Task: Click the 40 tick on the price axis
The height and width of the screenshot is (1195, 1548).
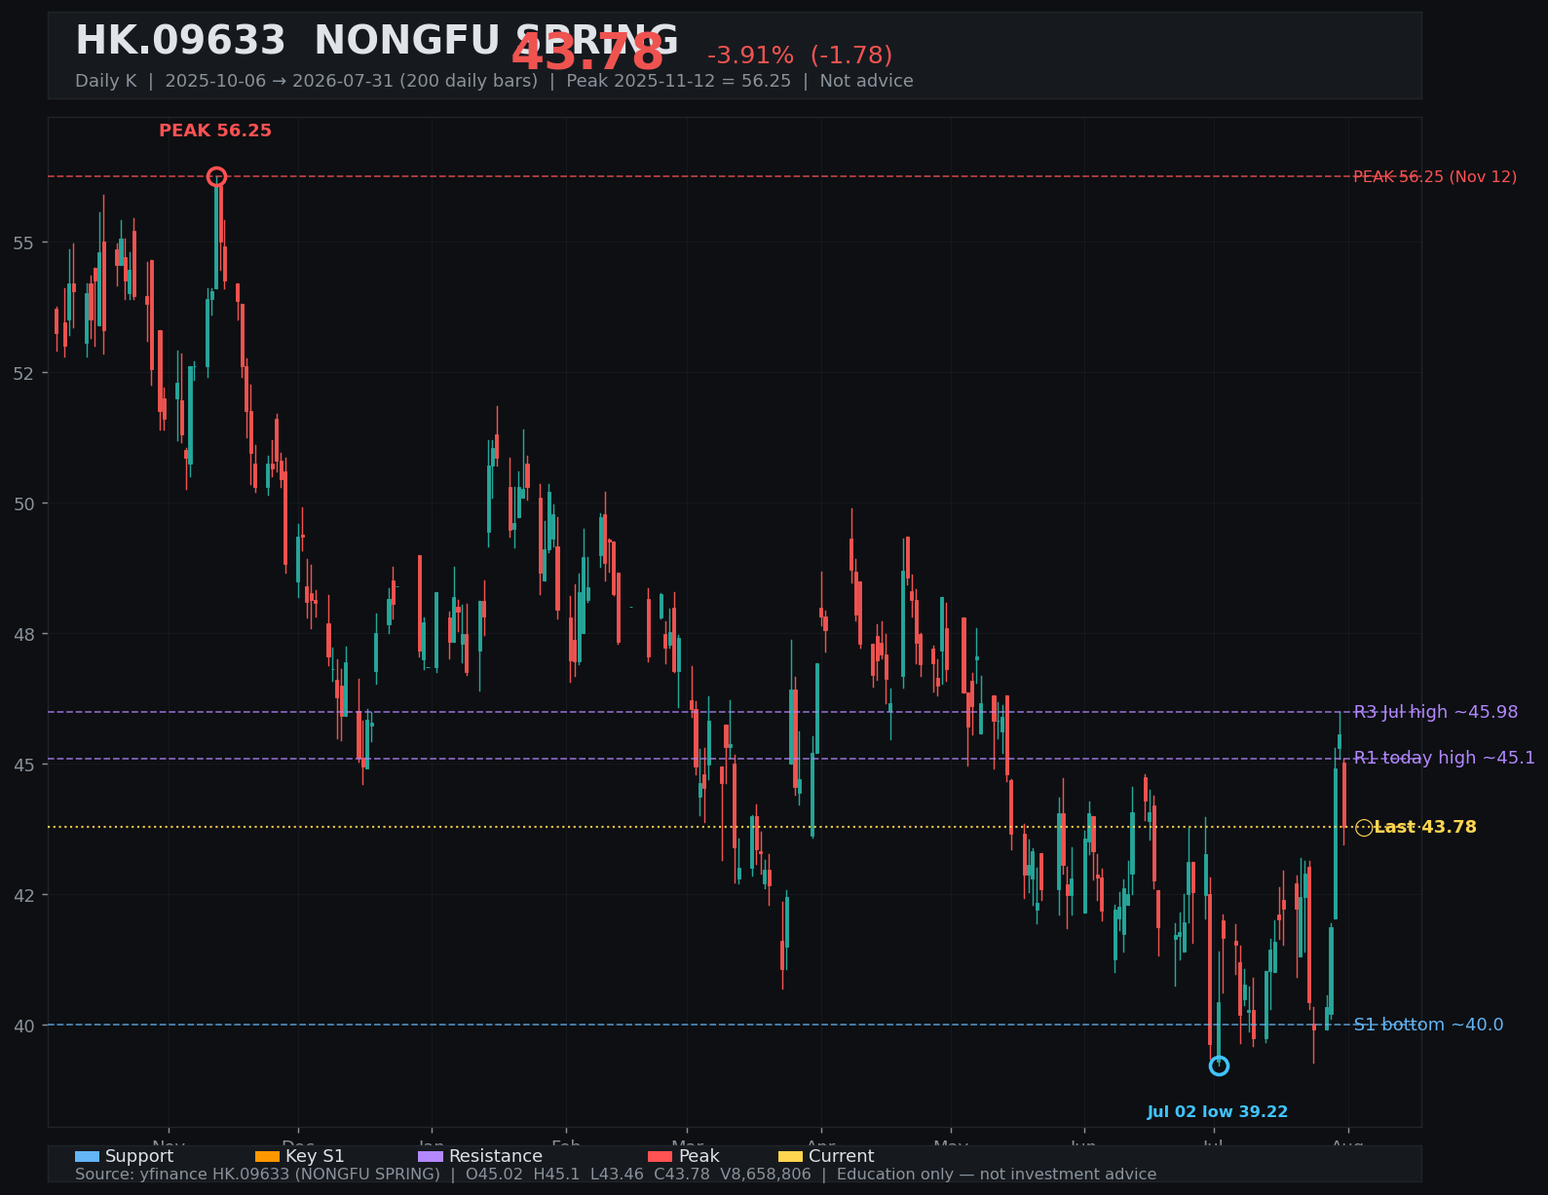Action: 23,1026
